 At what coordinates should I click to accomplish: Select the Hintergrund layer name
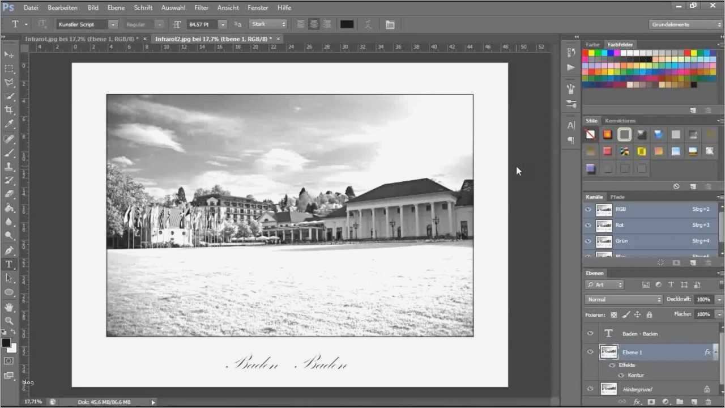(637, 389)
